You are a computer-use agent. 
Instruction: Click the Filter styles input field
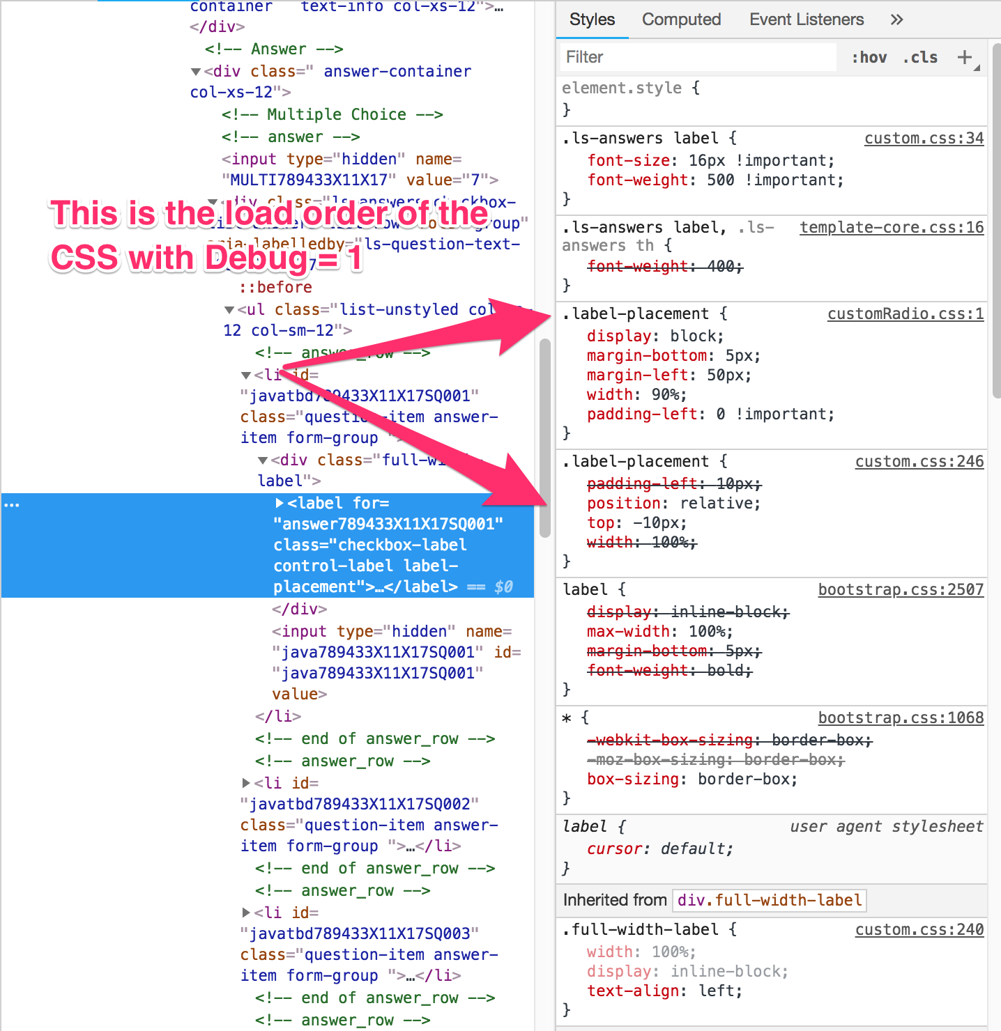coord(697,57)
